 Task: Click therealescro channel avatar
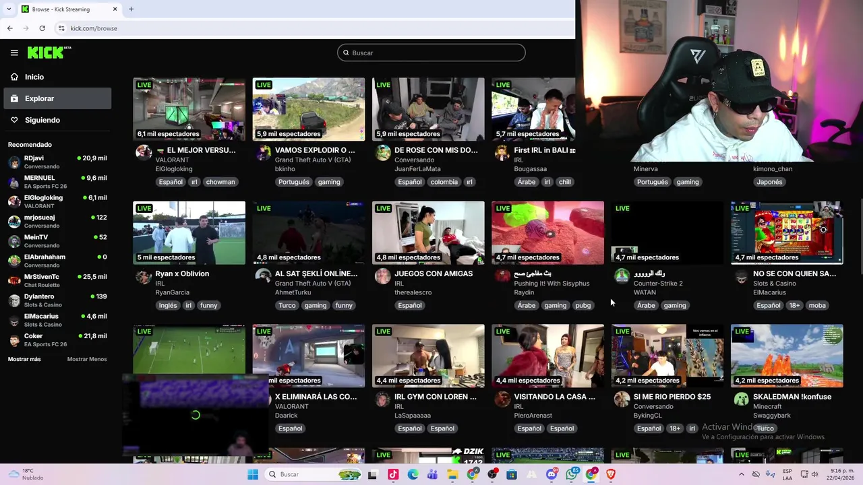(382, 276)
